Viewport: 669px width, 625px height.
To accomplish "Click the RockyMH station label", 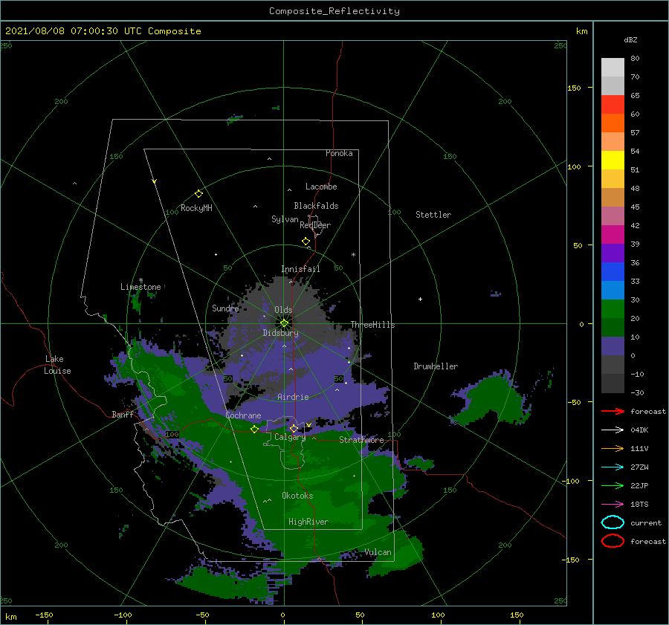I will (196, 208).
